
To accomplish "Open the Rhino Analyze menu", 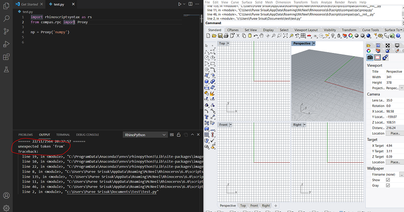I will (326, 2).
